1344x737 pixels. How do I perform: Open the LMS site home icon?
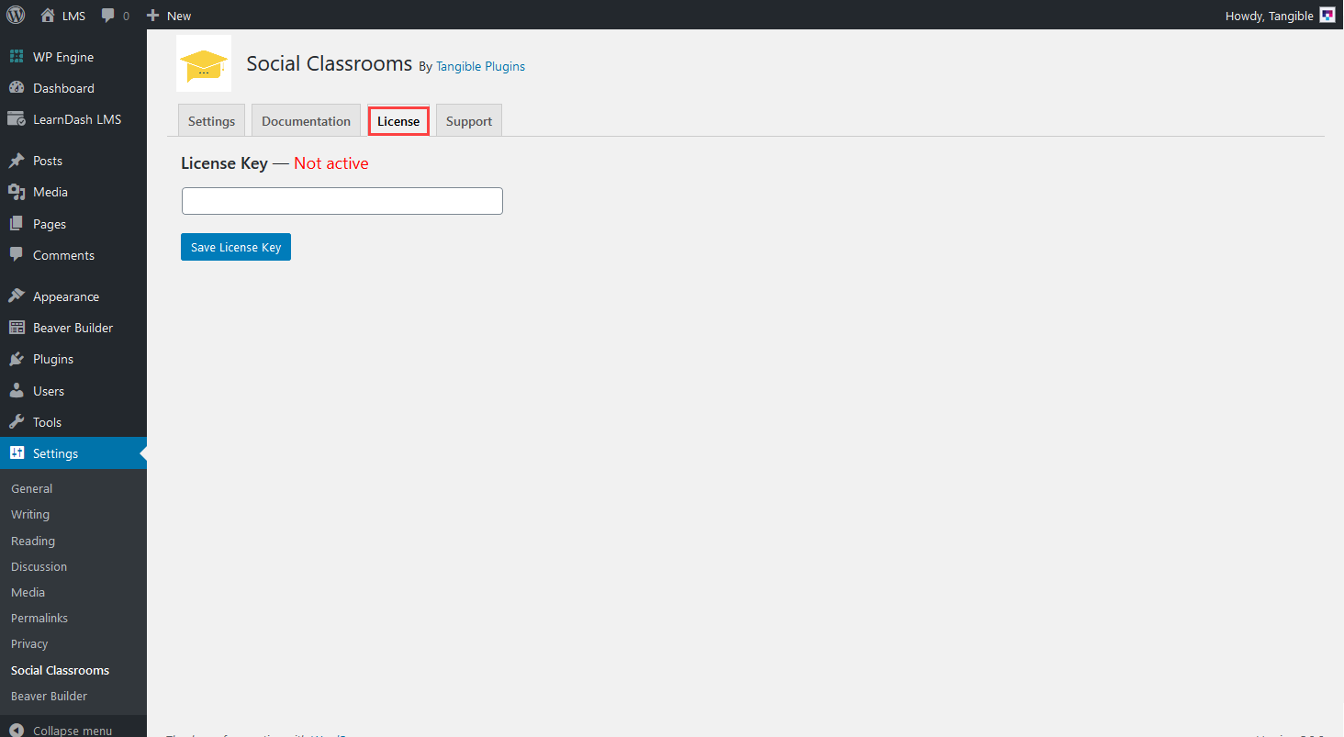49,15
